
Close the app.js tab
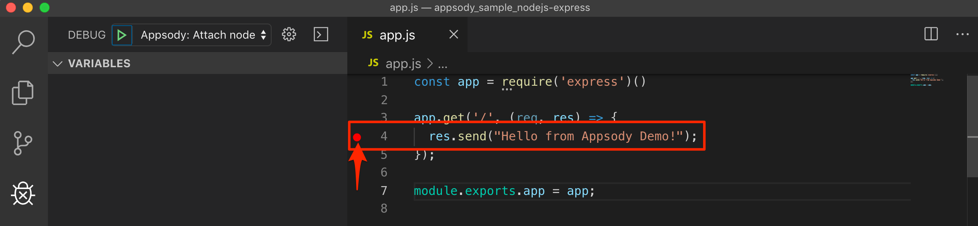454,34
